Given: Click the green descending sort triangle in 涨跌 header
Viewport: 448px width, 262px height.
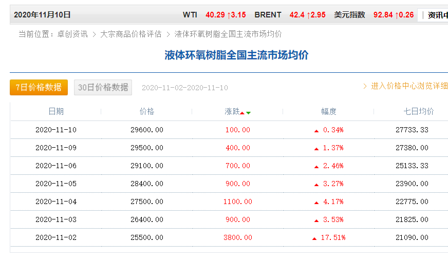Looking at the screenshot, I should [249, 113].
